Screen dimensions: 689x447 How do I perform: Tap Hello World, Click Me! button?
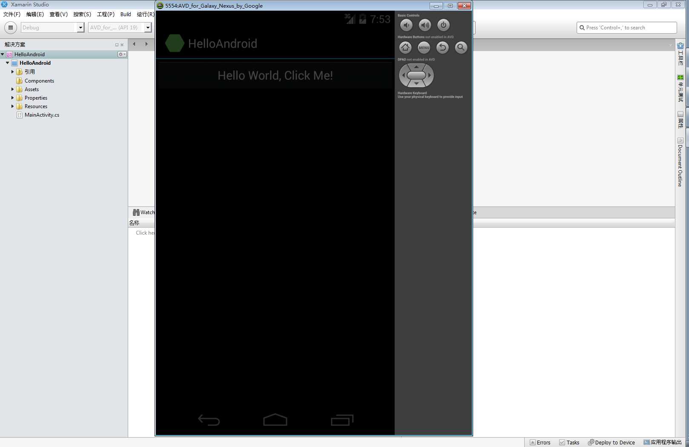(x=275, y=75)
